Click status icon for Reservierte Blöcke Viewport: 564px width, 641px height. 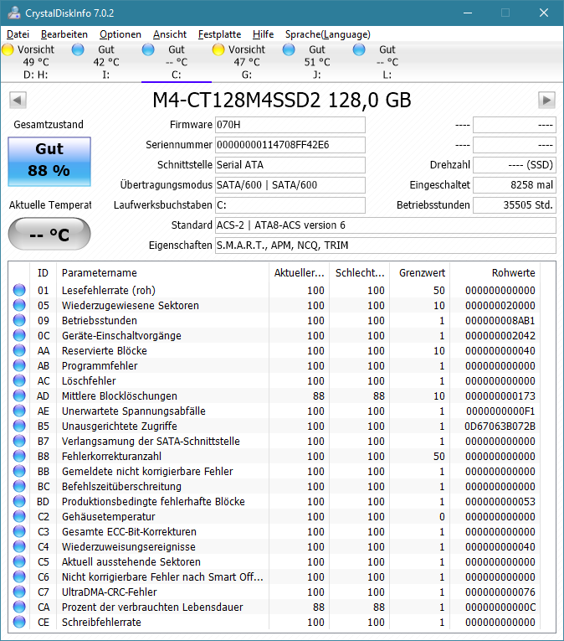pos(19,351)
